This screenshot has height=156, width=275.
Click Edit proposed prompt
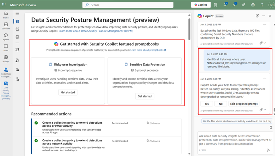click(244, 104)
